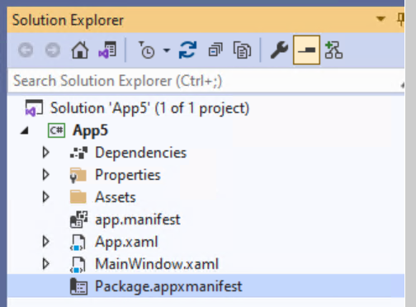The width and height of the screenshot is (416, 307).
Task: Select Solution 'App5' root node
Action: pos(149,108)
